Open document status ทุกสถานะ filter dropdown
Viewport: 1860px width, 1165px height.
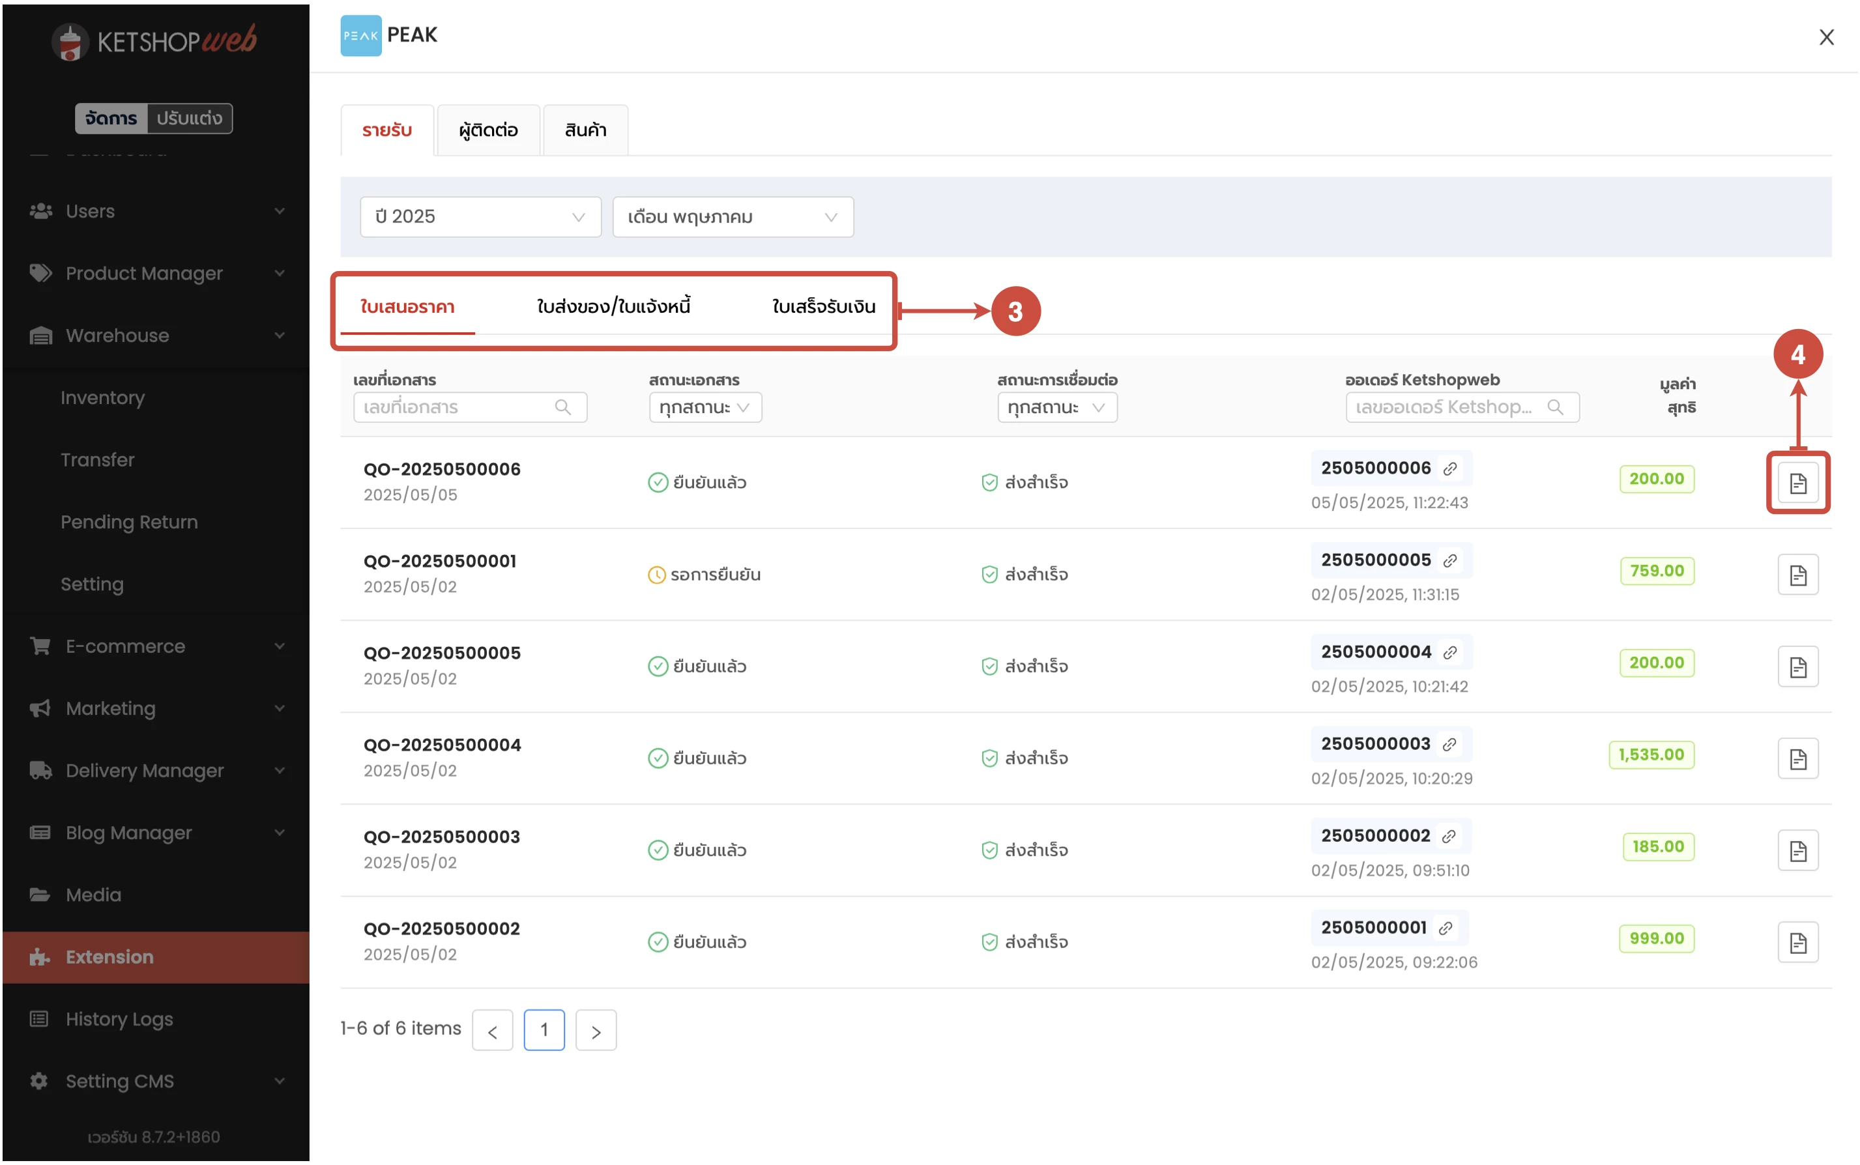pos(705,407)
